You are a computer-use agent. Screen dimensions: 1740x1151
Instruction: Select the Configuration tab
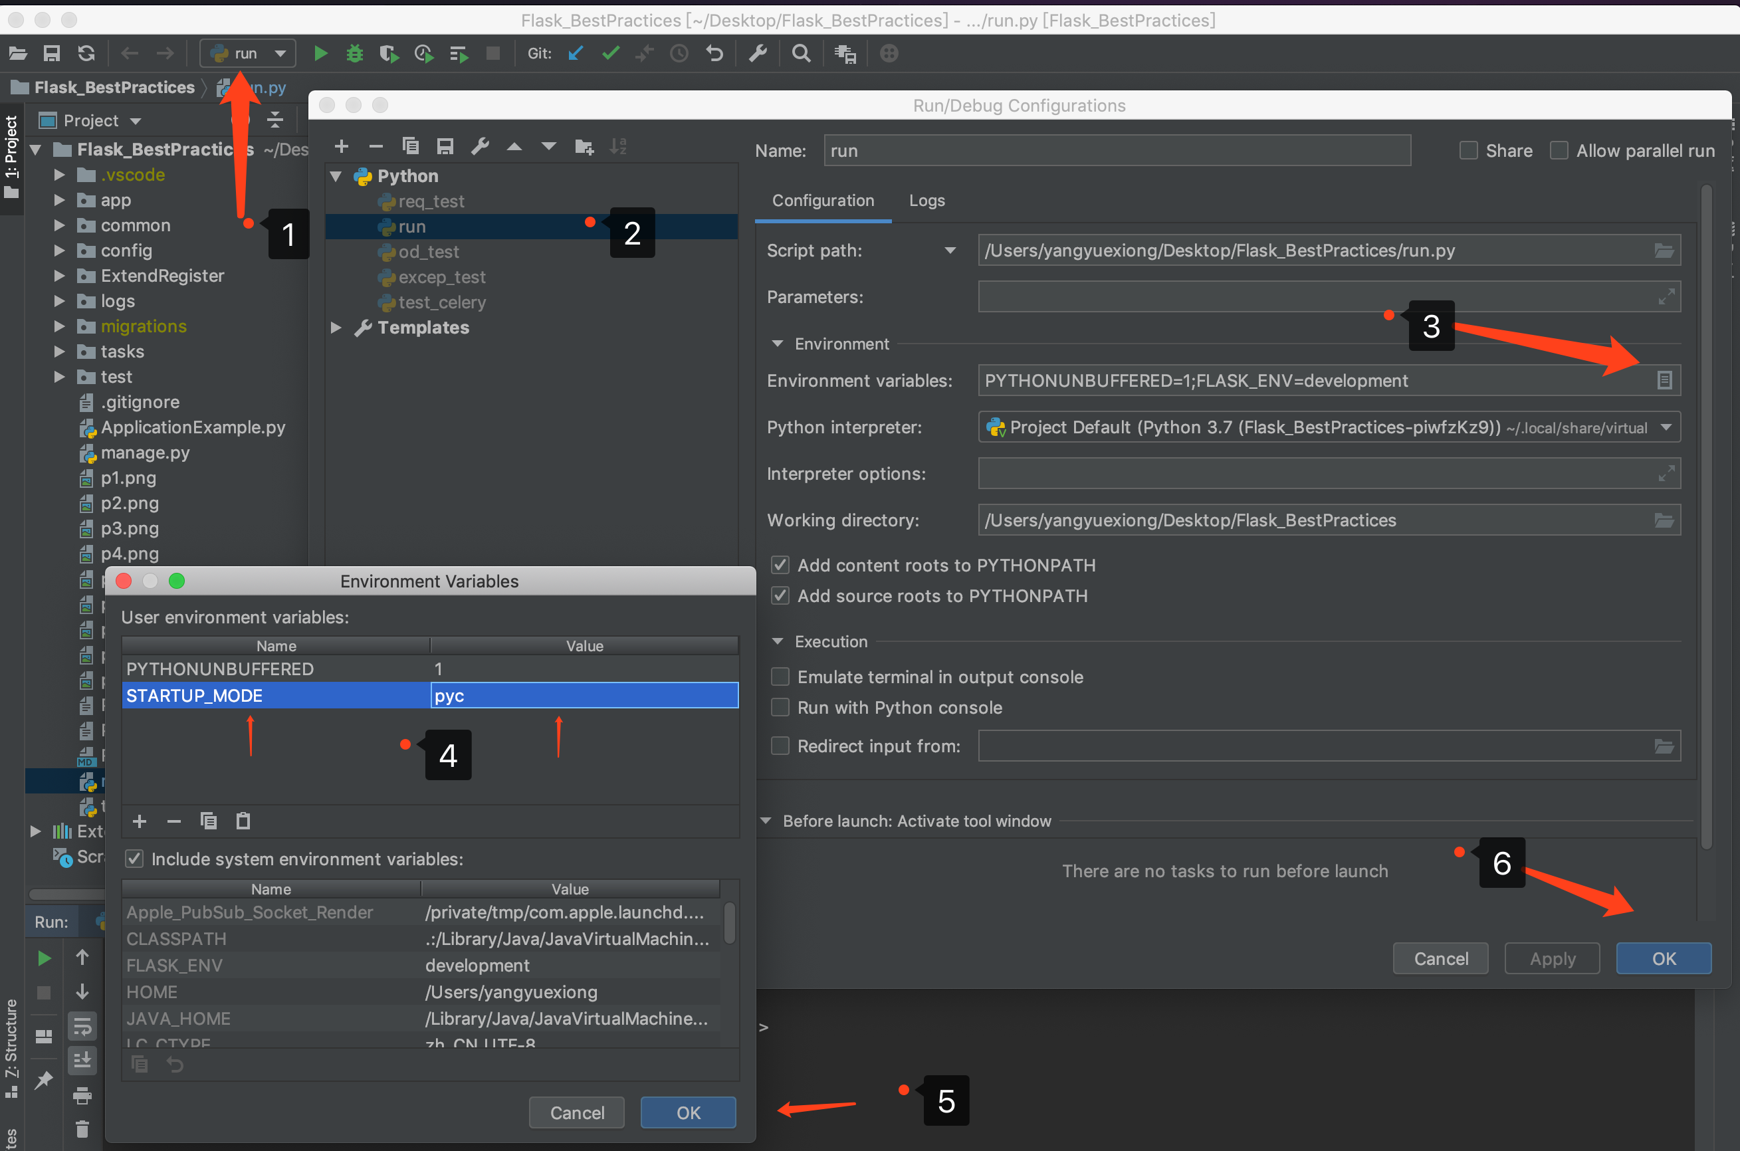[x=822, y=201]
